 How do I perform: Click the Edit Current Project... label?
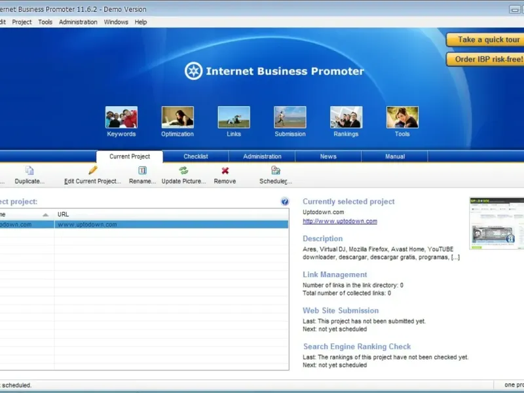click(x=92, y=181)
